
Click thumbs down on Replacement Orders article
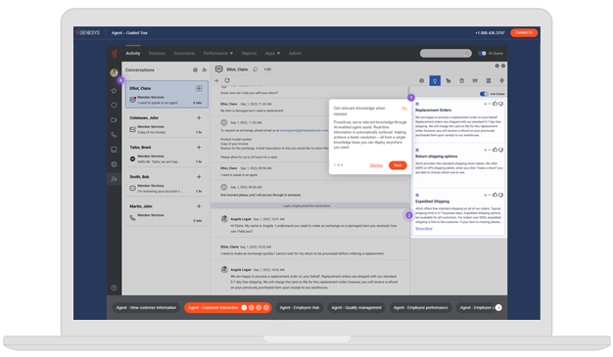click(x=500, y=104)
